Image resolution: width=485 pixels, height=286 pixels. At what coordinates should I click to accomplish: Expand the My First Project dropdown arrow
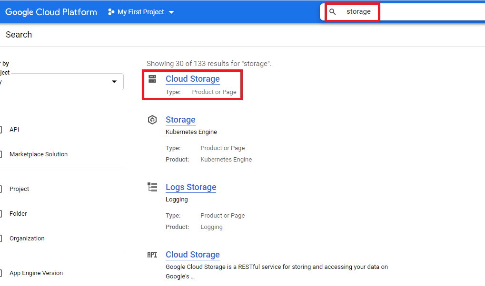click(171, 12)
